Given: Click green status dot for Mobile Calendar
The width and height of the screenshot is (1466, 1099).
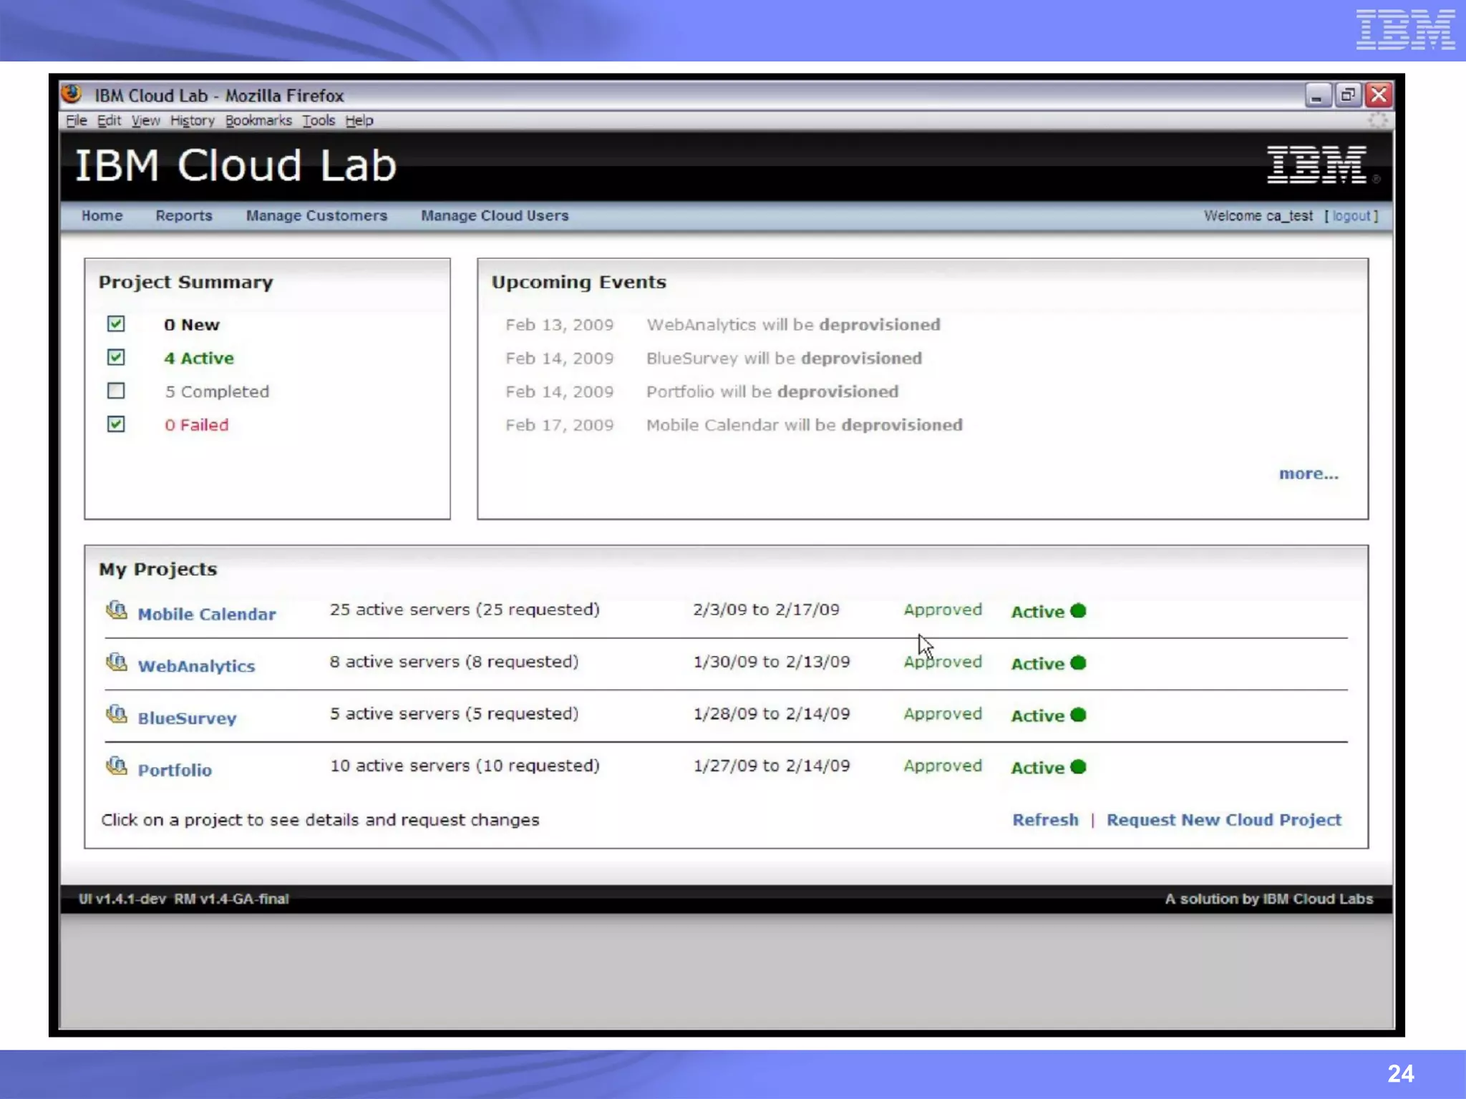Looking at the screenshot, I should point(1079,611).
